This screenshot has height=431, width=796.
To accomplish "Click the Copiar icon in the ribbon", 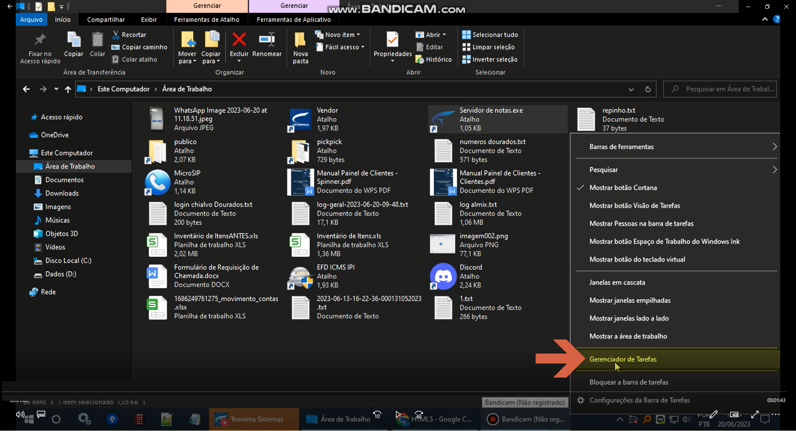I will pos(74,40).
